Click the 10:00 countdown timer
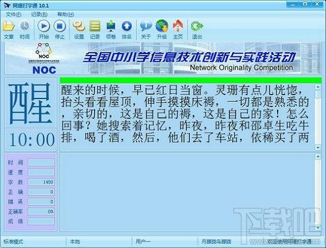This screenshot has width=326, height=248. tap(32, 140)
